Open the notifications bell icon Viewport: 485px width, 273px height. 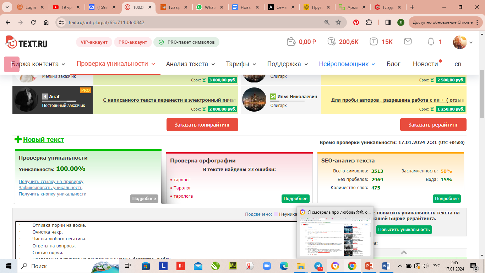tap(431, 42)
